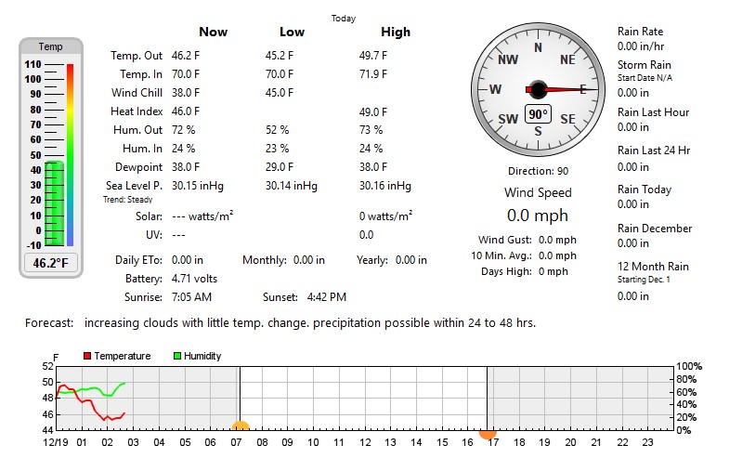Click the green Humidity legend swatch
729x458 pixels.
pos(178,356)
